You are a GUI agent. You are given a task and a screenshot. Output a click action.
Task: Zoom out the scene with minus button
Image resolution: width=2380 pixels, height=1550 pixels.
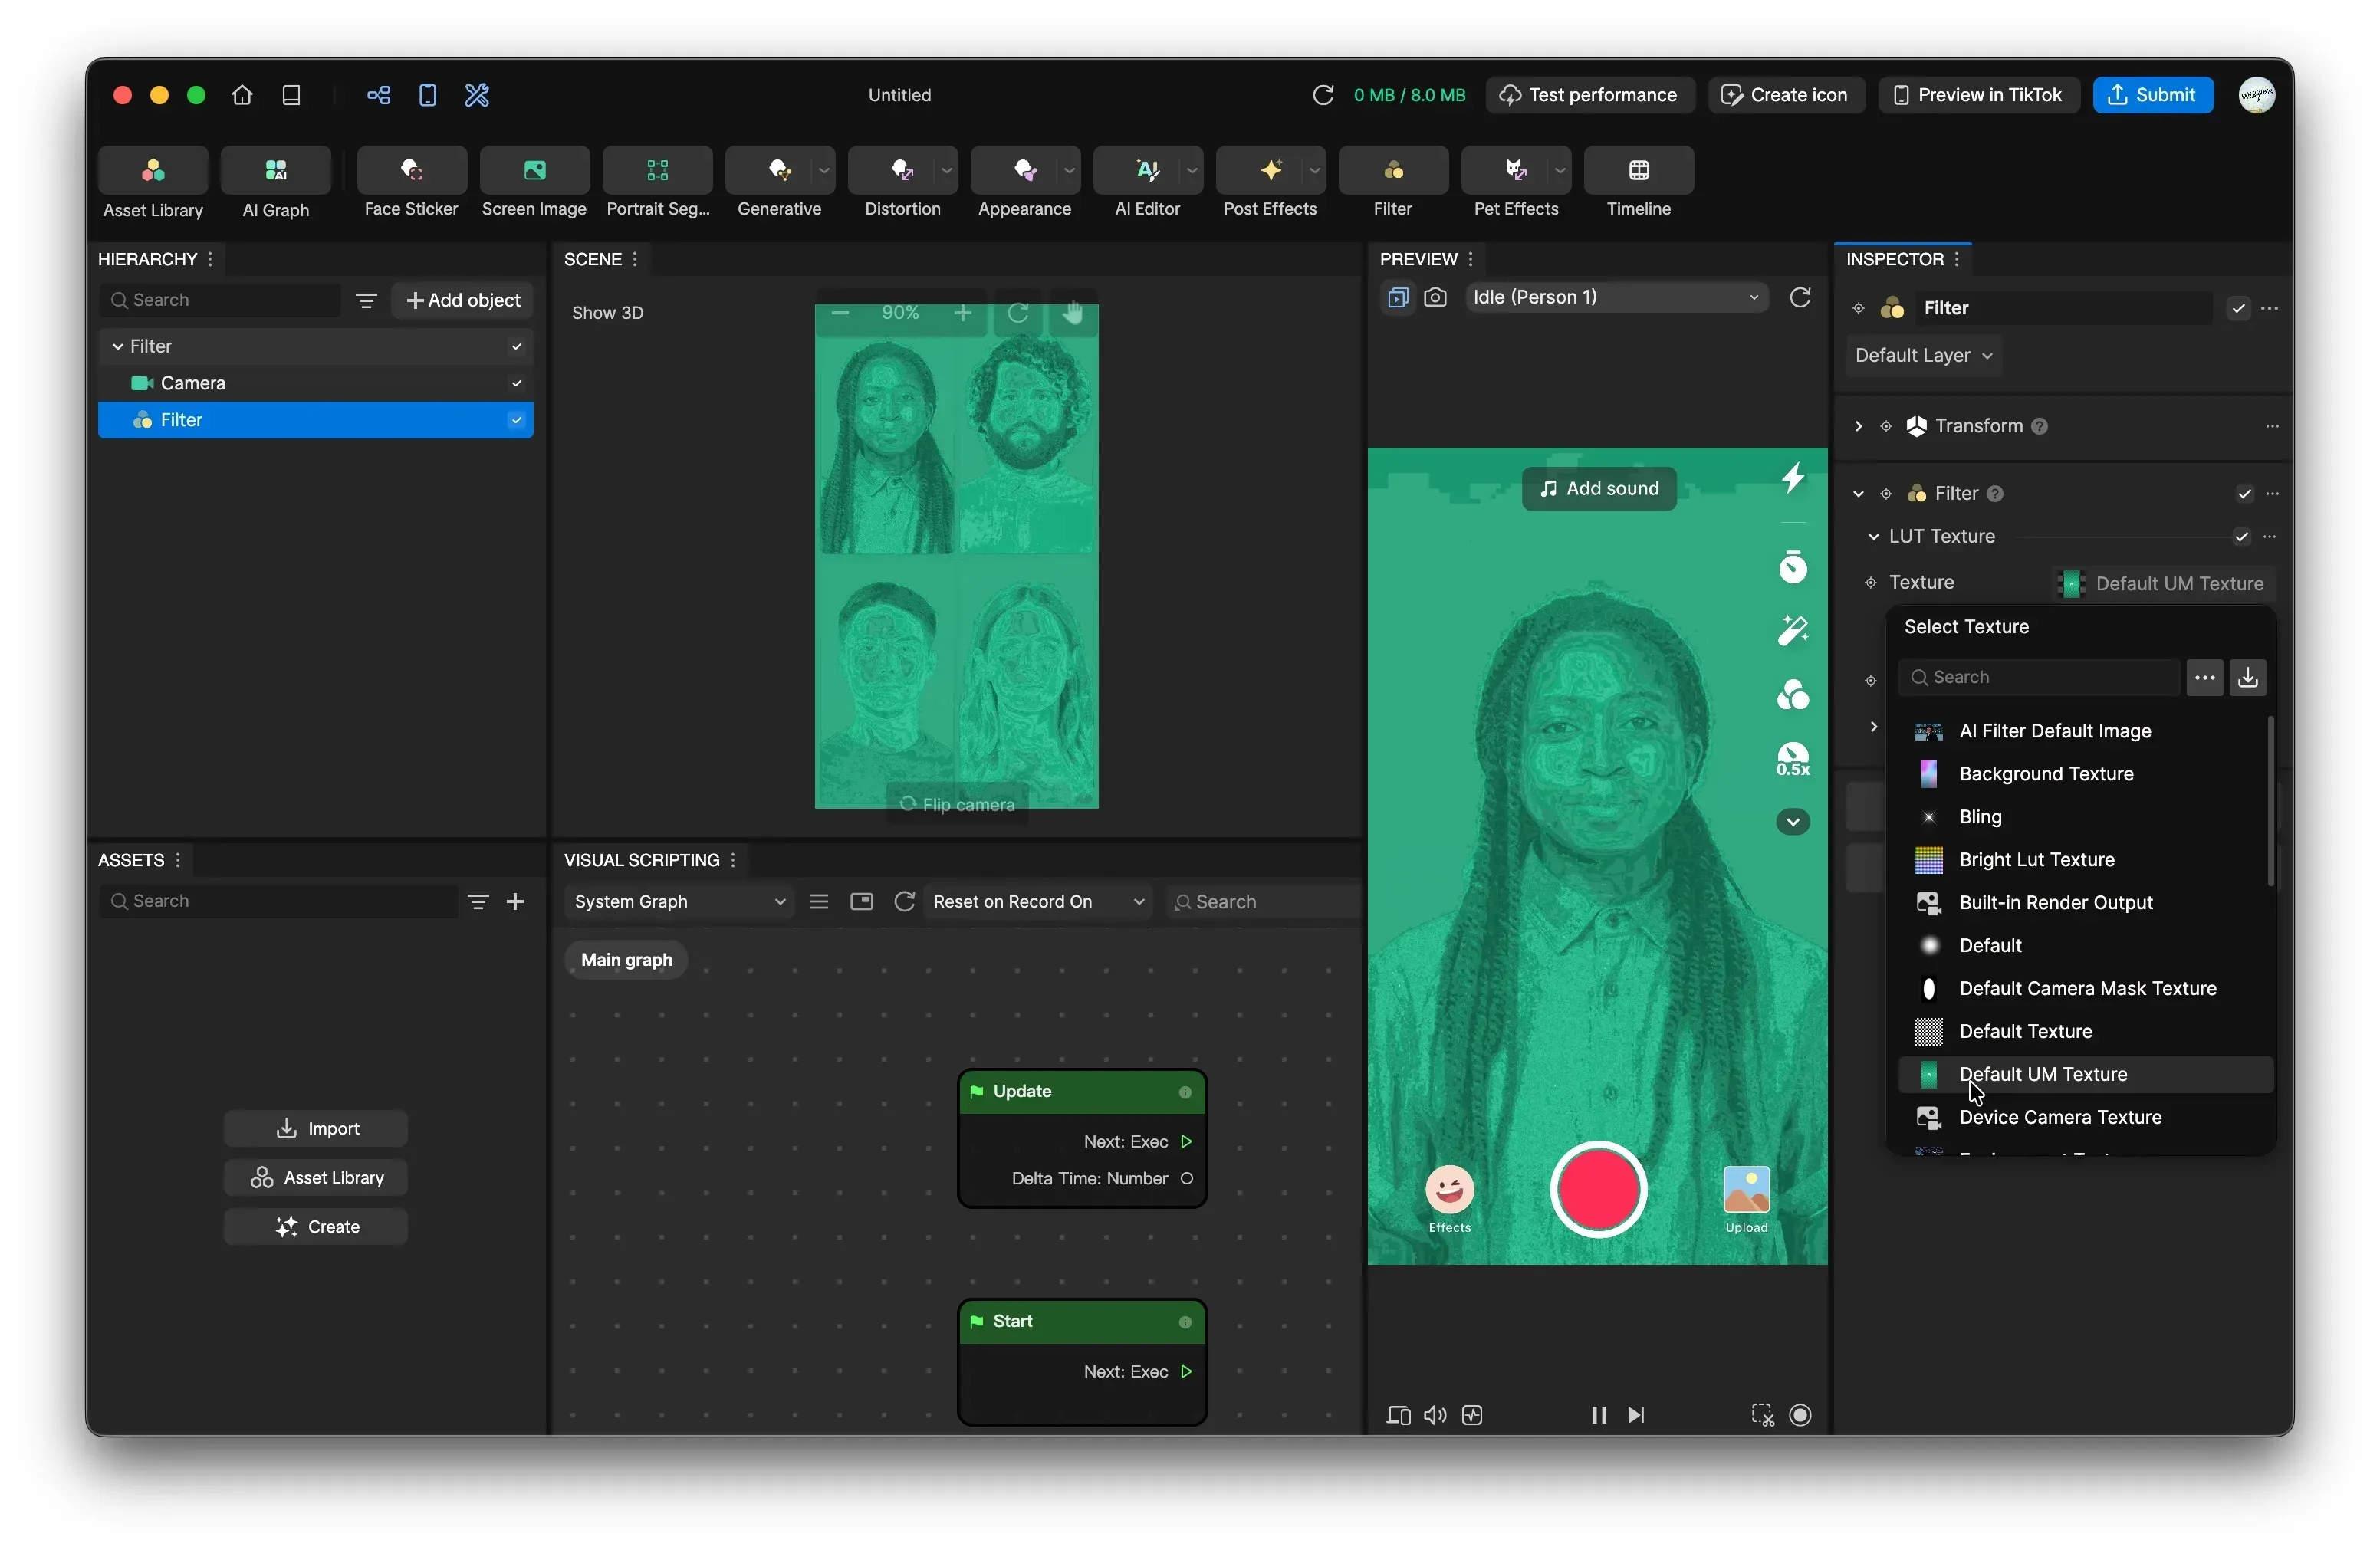pyautogui.click(x=840, y=314)
